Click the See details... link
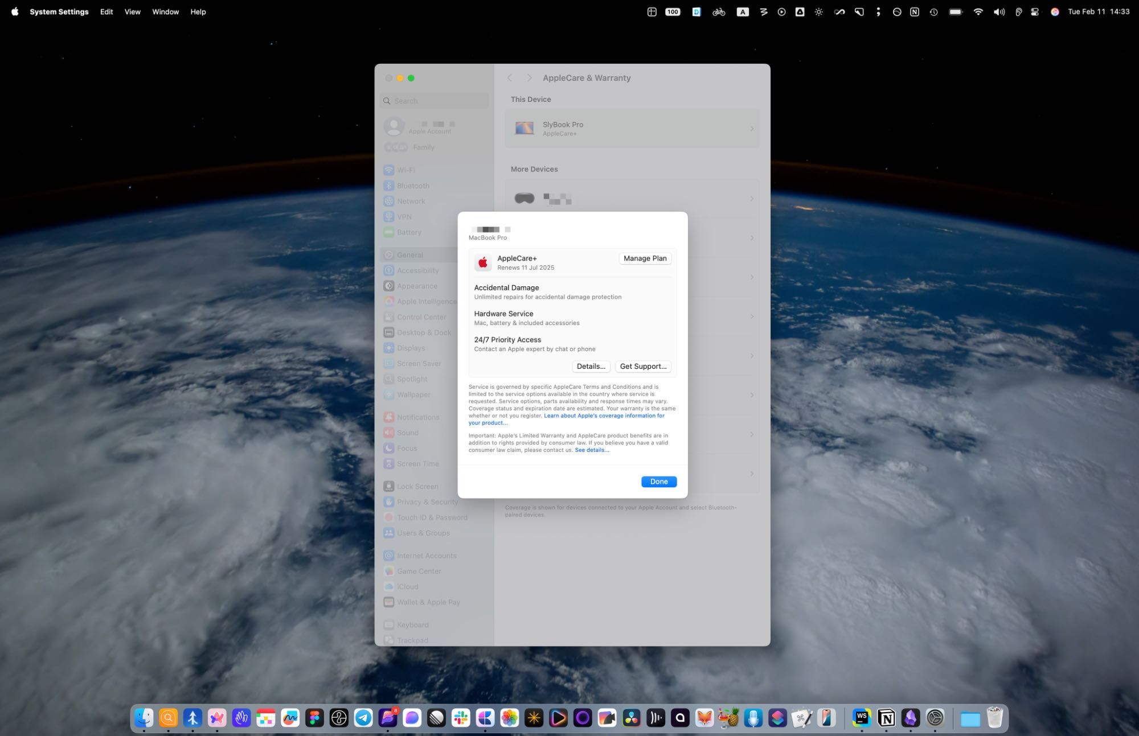Screen dimensions: 1139x736 (592, 450)
